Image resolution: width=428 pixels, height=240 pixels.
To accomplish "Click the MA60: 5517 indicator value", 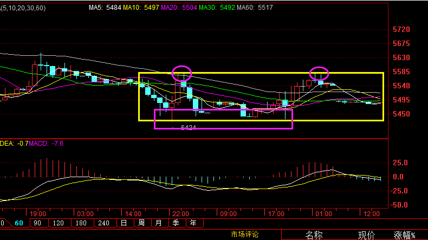I will point(255,8).
